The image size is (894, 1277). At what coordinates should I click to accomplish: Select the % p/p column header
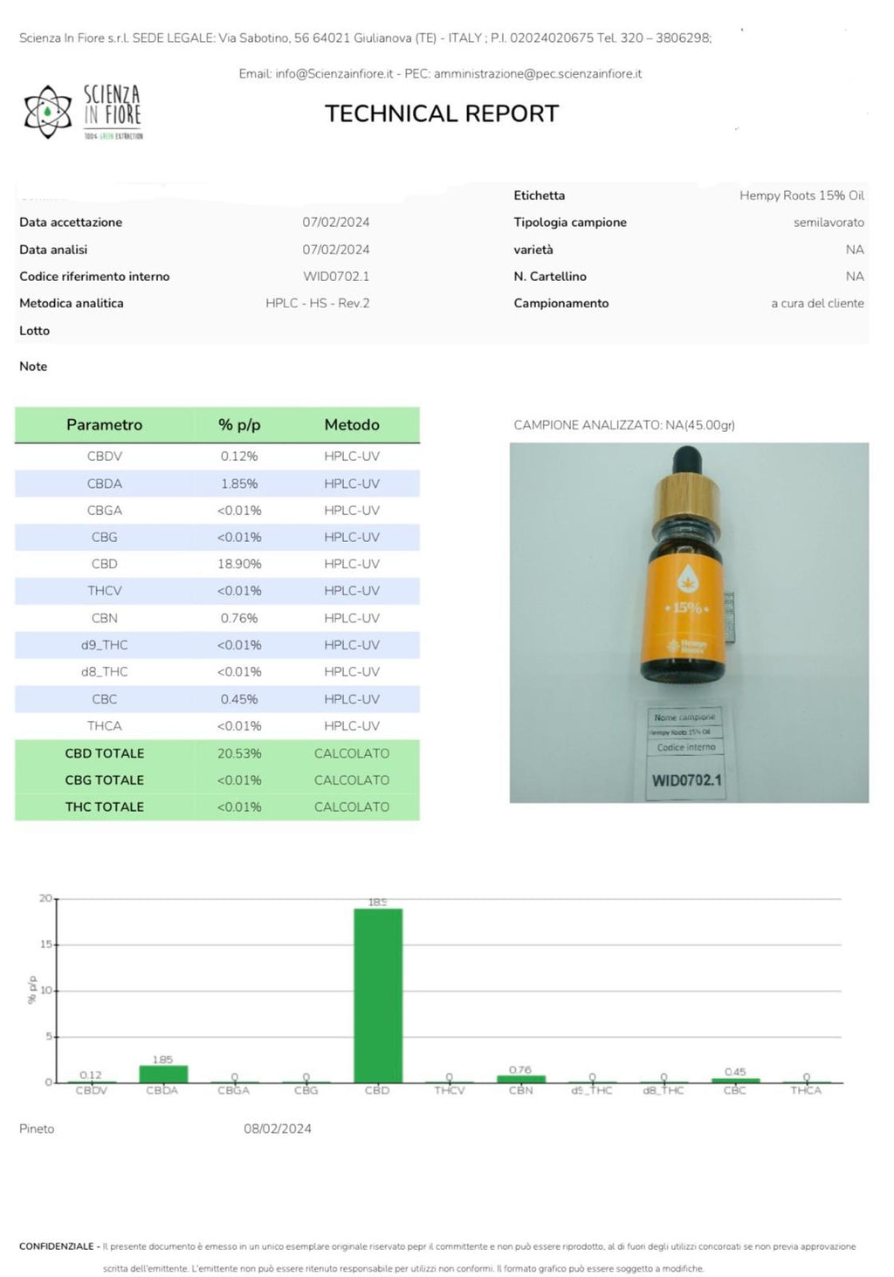[239, 425]
